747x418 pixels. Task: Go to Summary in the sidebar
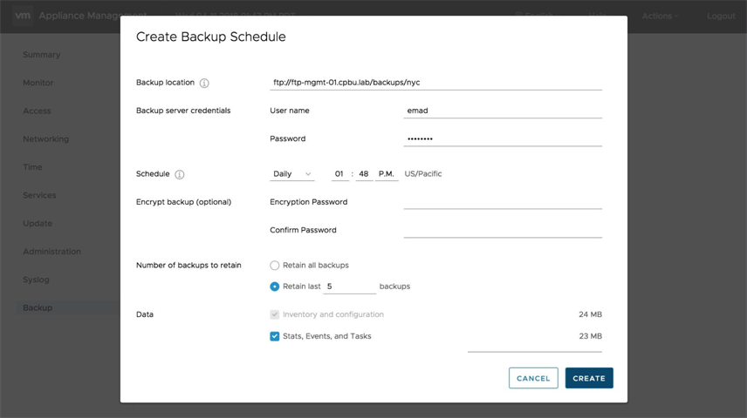click(42, 55)
